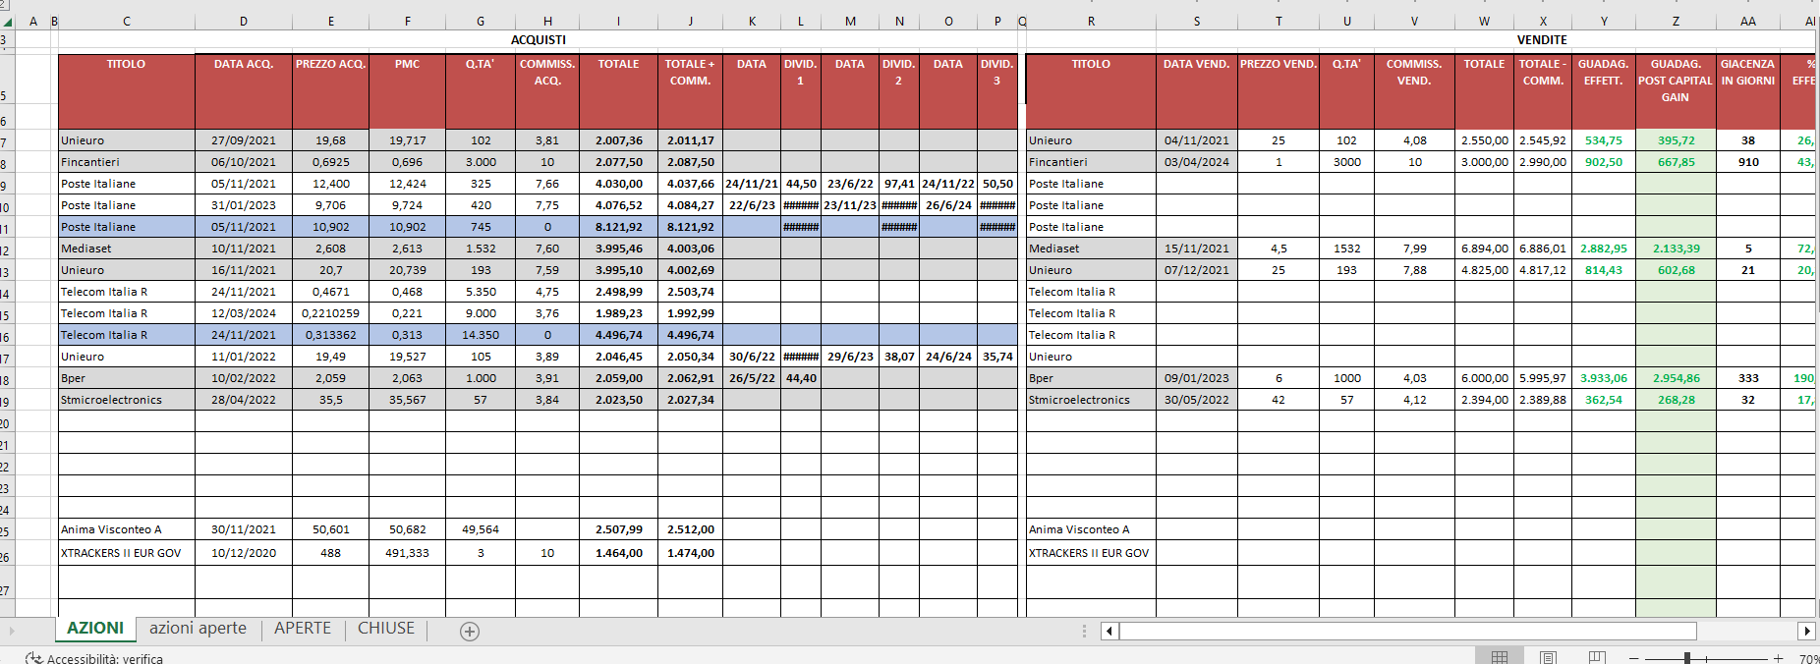Switch to the azioni aperte sheet
The width and height of the screenshot is (1820, 664).
coord(198,629)
